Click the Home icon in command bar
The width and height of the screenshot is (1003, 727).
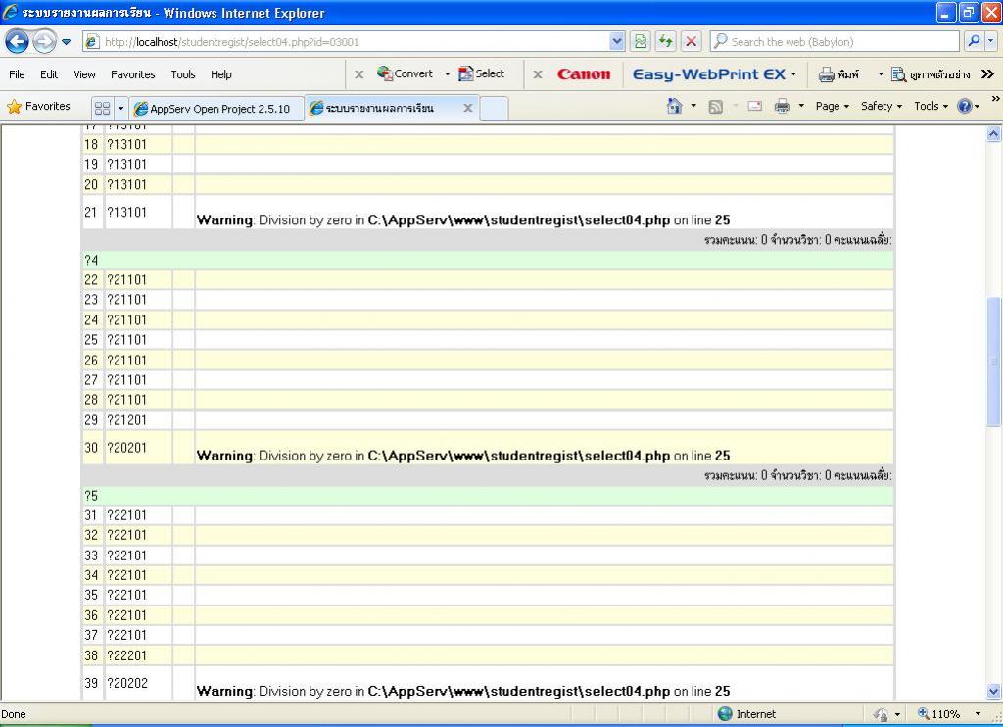click(x=674, y=106)
